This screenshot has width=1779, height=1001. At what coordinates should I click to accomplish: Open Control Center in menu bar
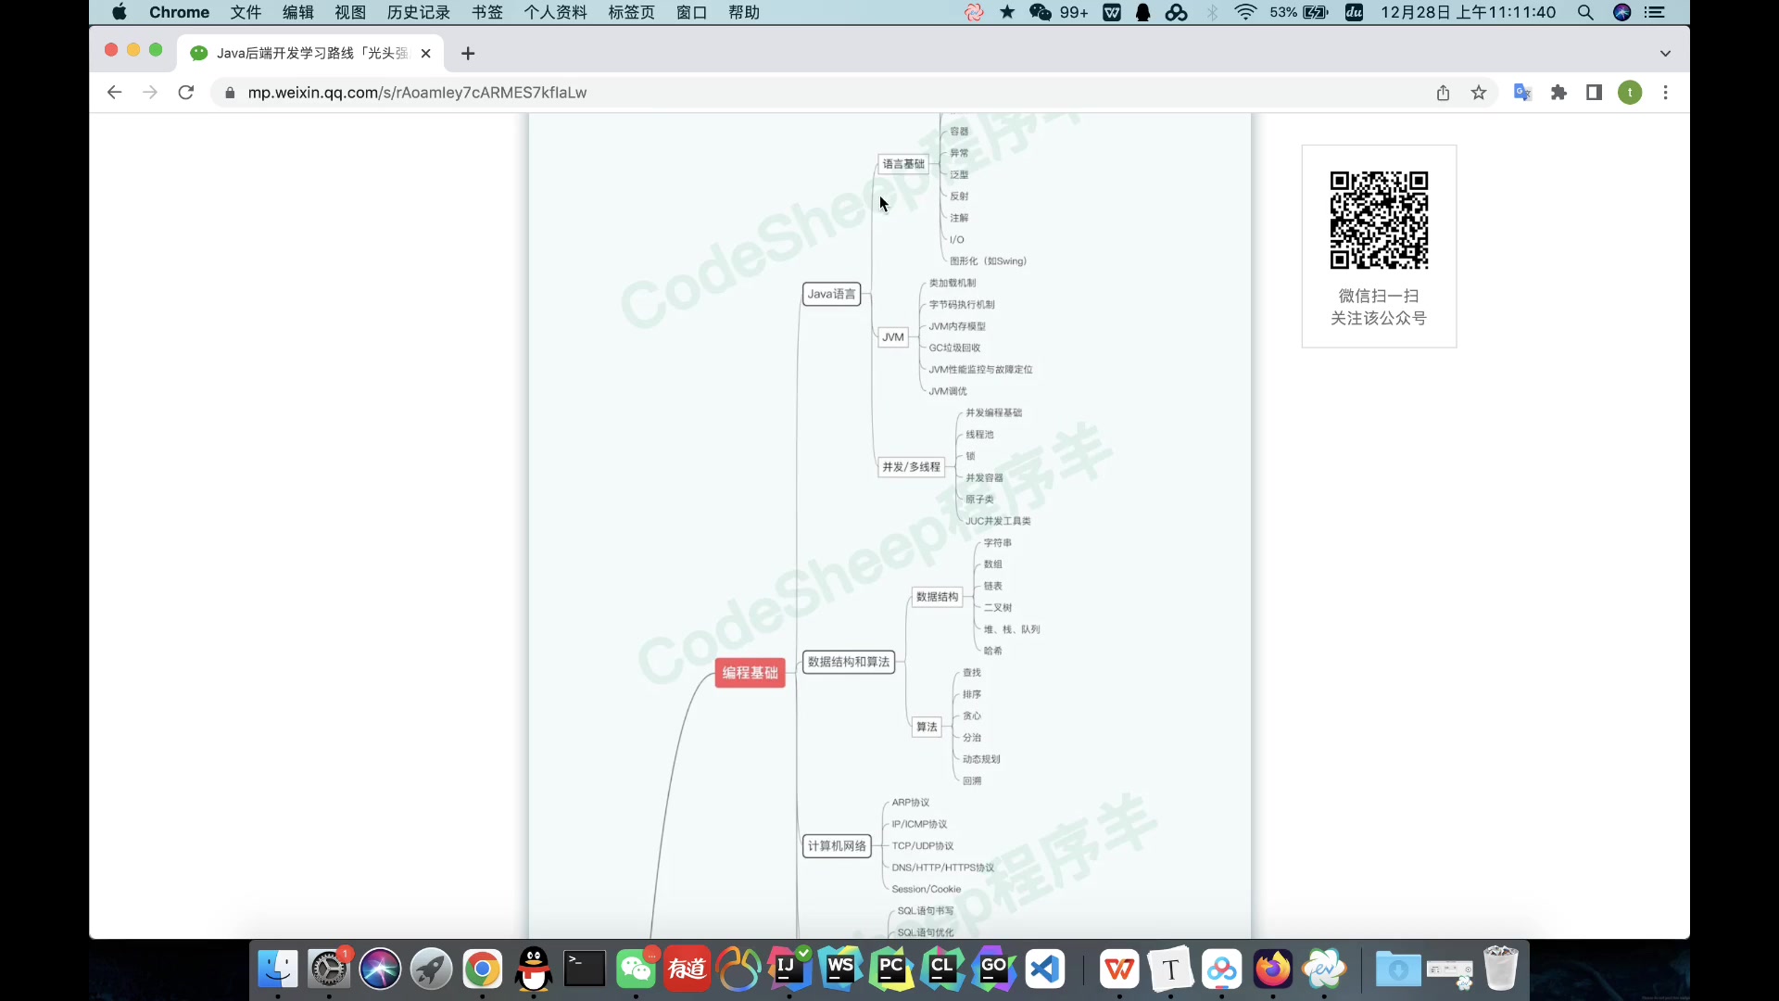coord(1655,12)
